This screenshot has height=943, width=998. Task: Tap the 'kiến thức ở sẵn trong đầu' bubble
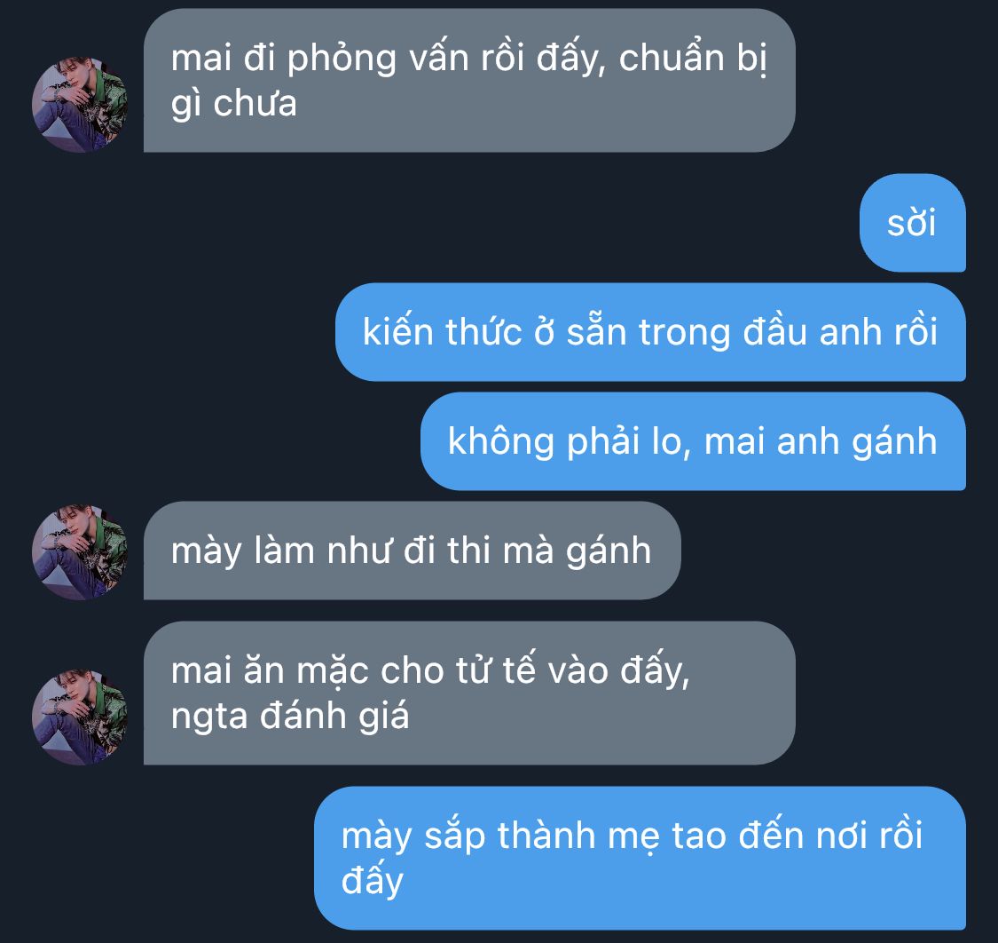click(650, 332)
